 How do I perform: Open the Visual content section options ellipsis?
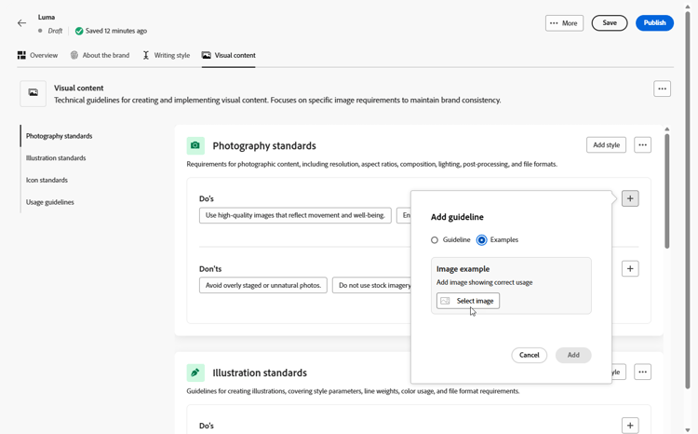coord(662,89)
